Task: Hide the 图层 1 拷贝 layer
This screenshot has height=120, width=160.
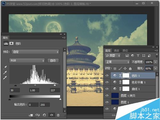Action: (107, 95)
